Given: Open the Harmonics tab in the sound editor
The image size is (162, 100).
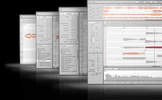Looking at the screenshot, I should click(x=109, y=69).
